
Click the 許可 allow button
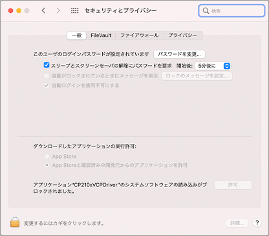tap(233, 185)
